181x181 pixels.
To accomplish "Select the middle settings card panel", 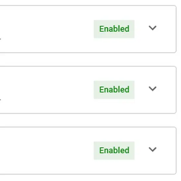I will coord(88,90).
